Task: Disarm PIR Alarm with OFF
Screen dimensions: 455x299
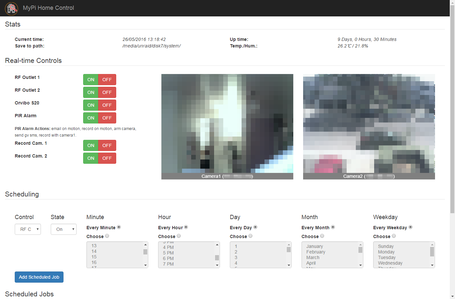Action: pyautogui.click(x=107, y=118)
